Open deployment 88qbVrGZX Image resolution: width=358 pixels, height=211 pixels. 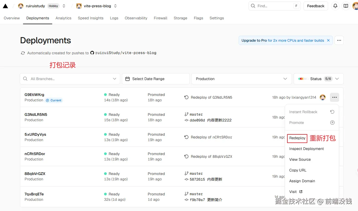pos(35,174)
